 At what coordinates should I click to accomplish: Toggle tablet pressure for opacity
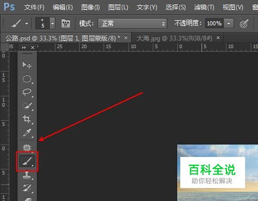pos(244,23)
